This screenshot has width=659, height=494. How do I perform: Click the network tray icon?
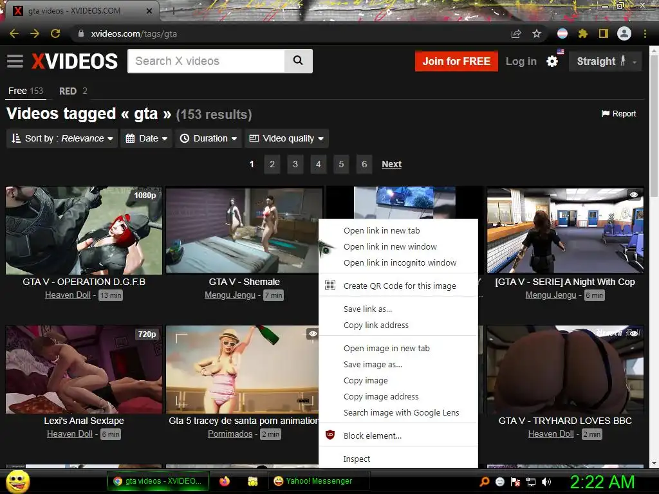(x=531, y=482)
